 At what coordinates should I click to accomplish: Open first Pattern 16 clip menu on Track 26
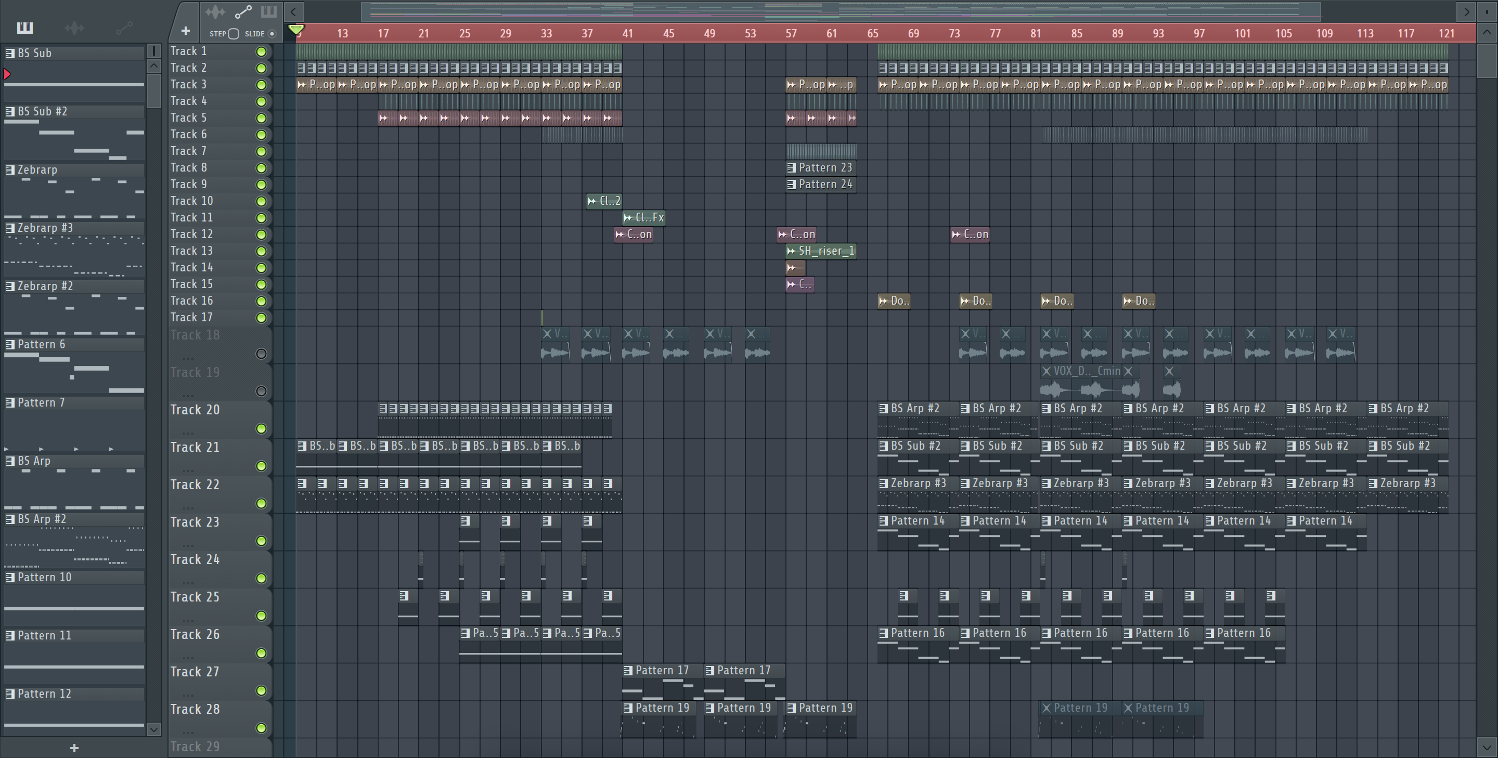click(883, 633)
